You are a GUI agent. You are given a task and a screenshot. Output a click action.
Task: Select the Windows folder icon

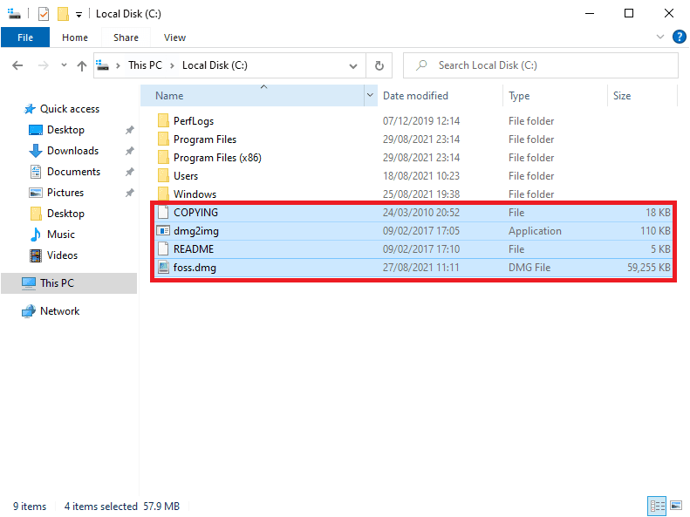163,194
